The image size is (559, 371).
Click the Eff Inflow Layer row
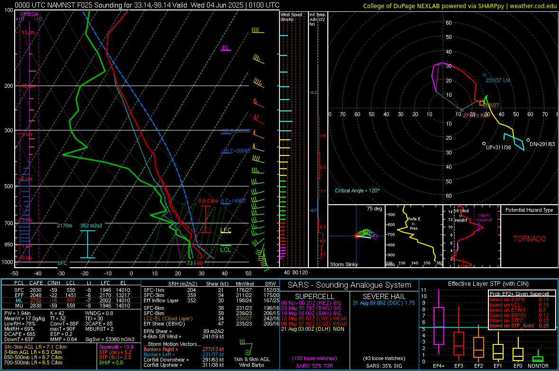(x=211, y=300)
